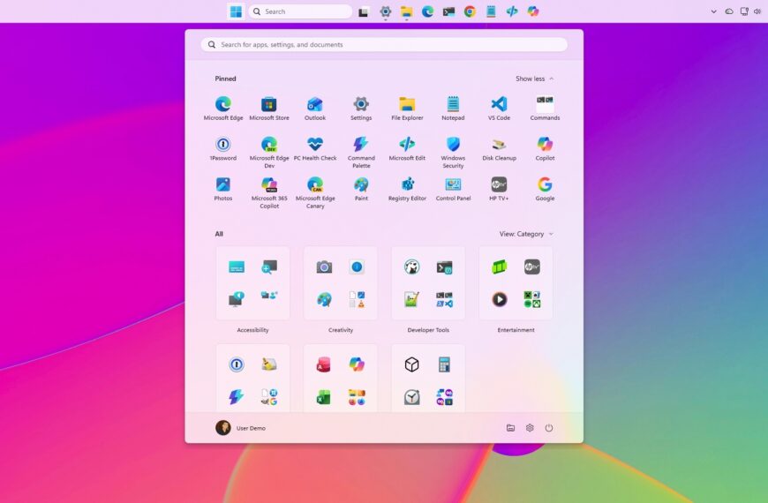The height and width of the screenshot is (503, 768).
Task: Open Copilot from pinned apps
Action: point(545,148)
